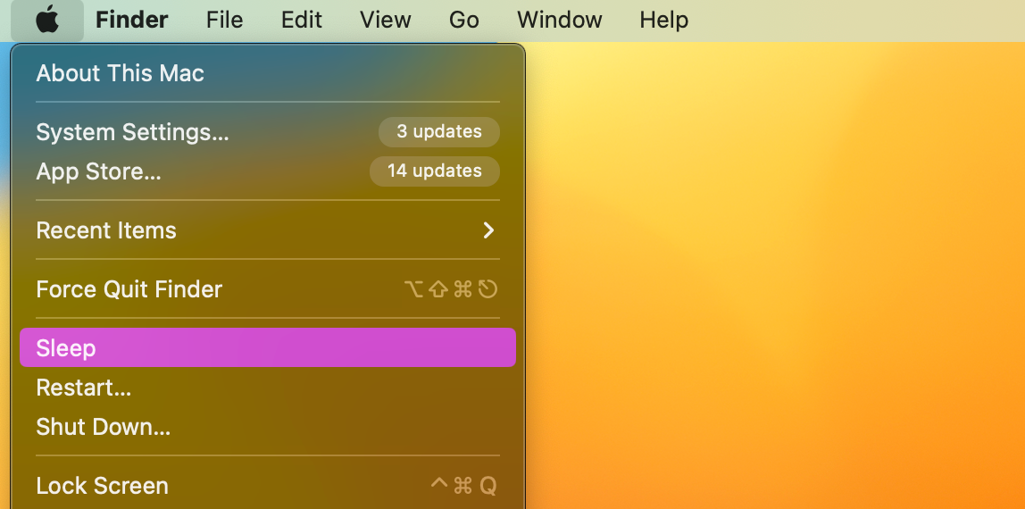Viewport: 1025px width, 509px height.
Task: Choose About This Mac
Action: point(268,73)
